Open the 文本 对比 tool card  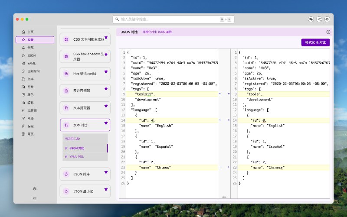[x=85, y=125]
